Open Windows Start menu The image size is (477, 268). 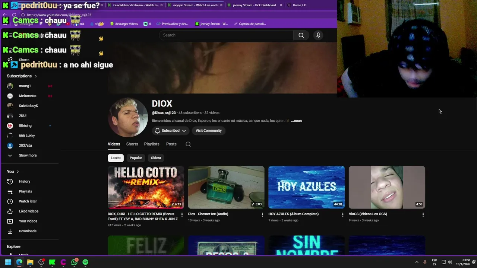click(x=8, y=262)
